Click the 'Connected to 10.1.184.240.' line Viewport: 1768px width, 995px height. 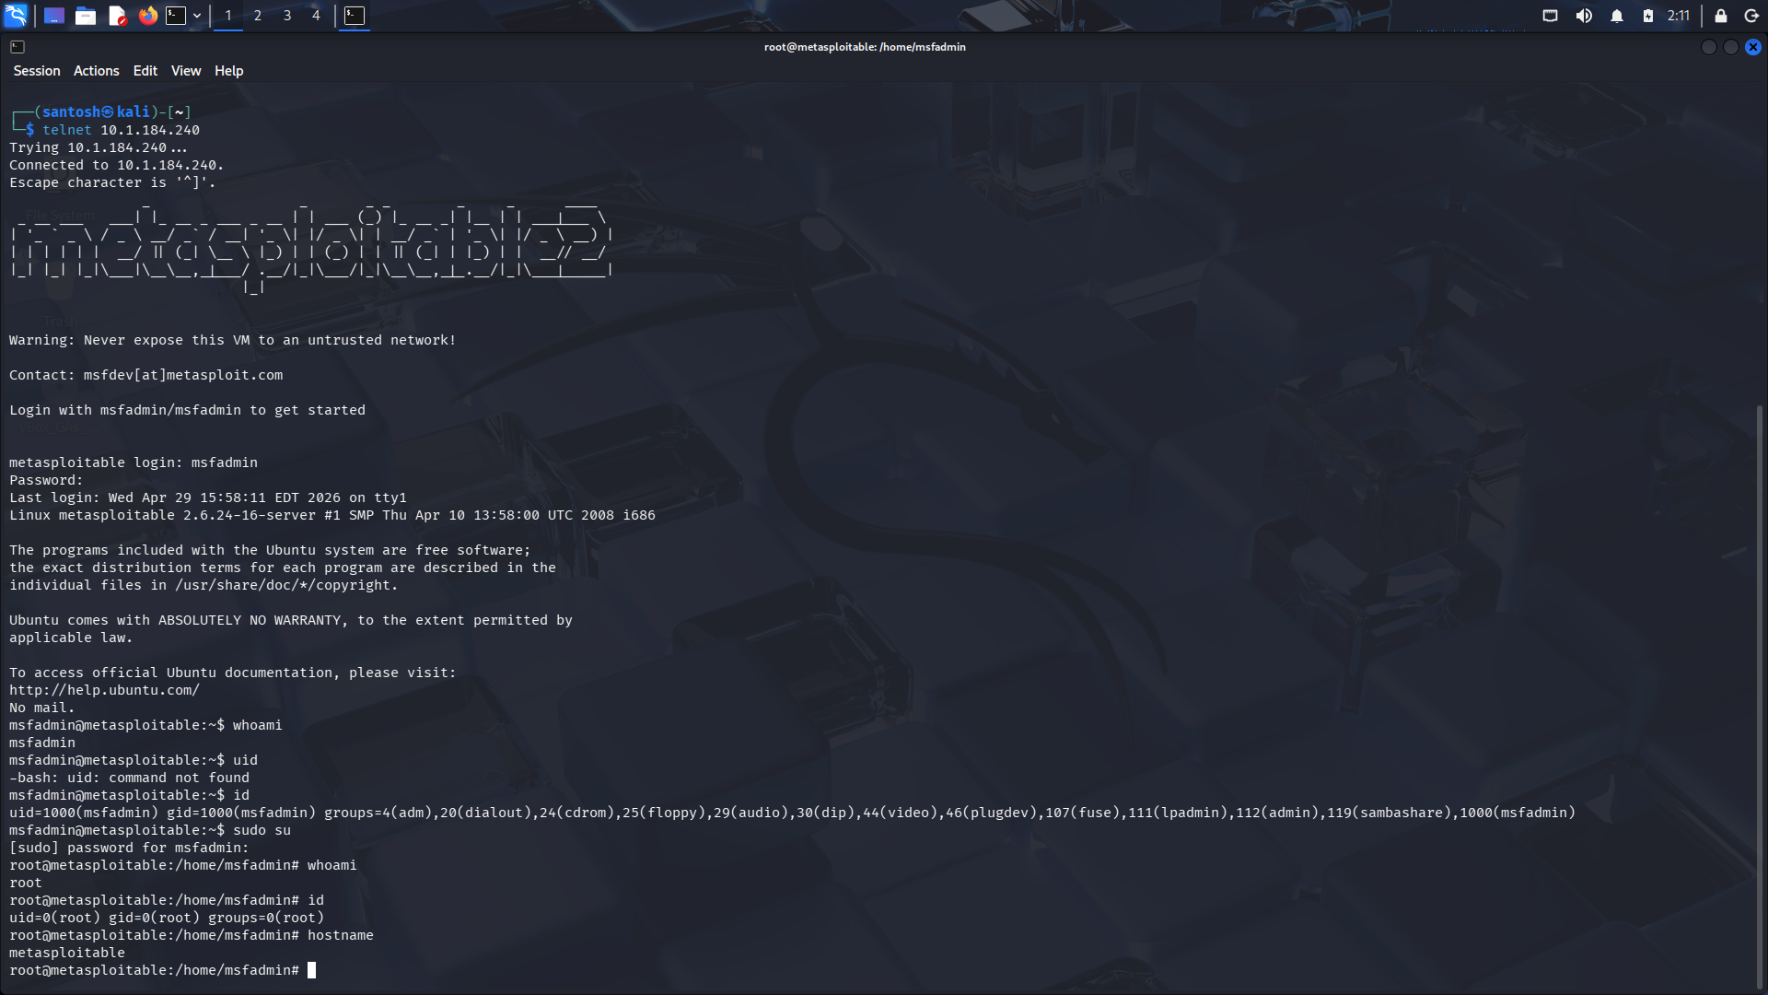117,166
